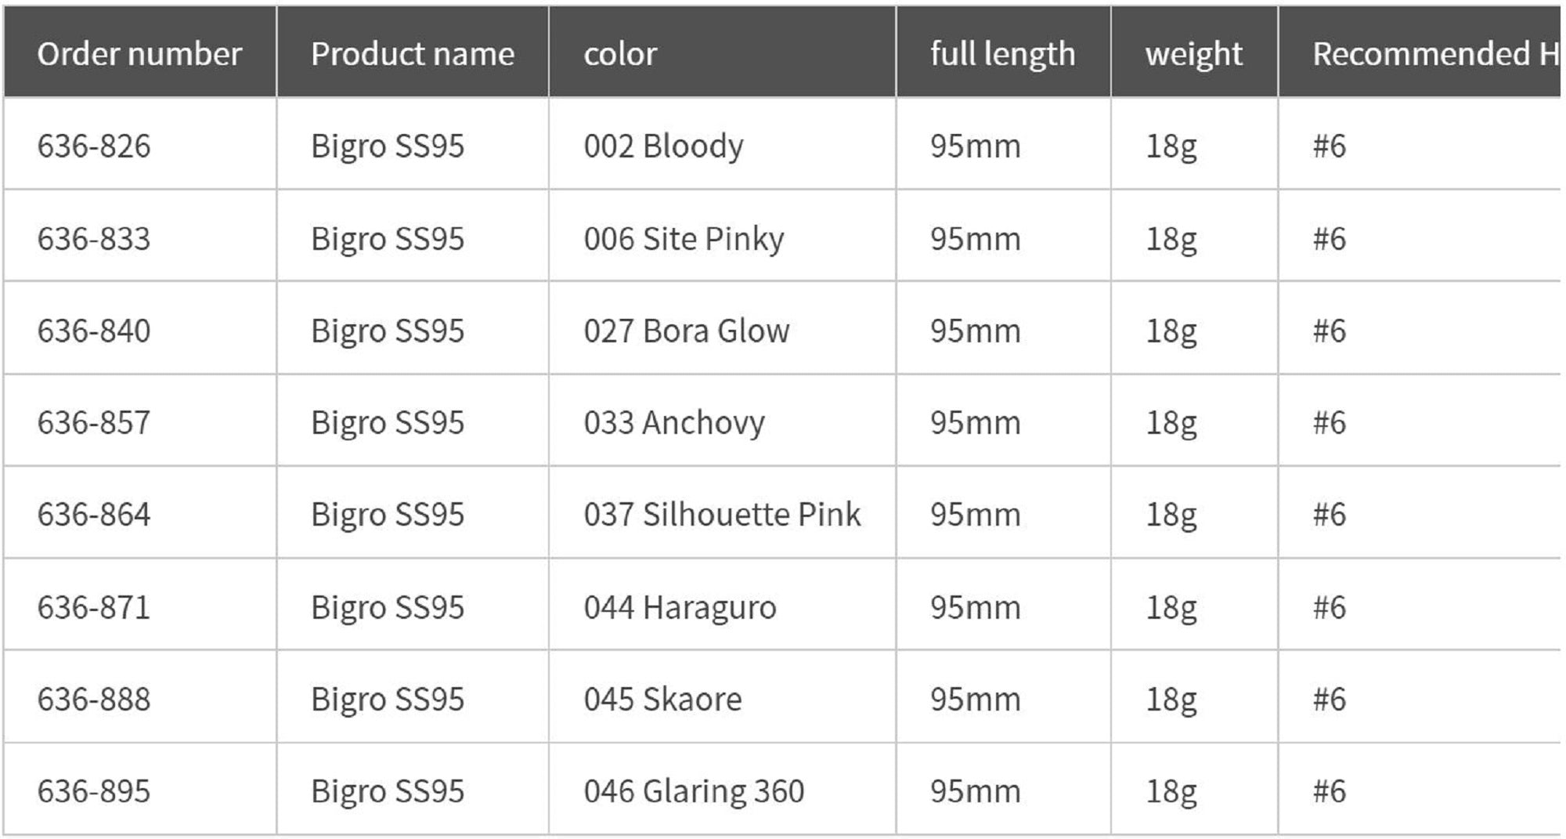The image size is (1566, 839).
Task: Select the 002 Bloody color cell
Action: coord(663,146)
